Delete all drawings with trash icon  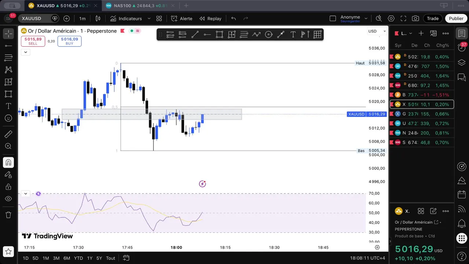(8, 215)
